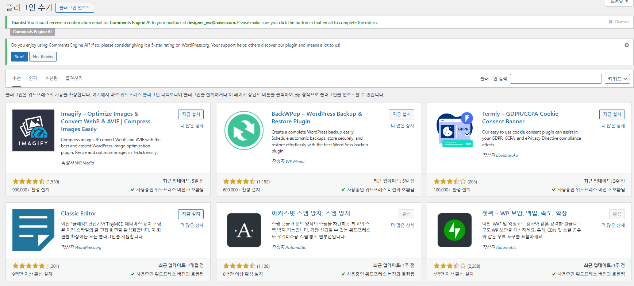Screen dimensions: 634x286
Task: Click the Jetpack plugin icon
Action: pyautogui.click(x=454, y=230)
